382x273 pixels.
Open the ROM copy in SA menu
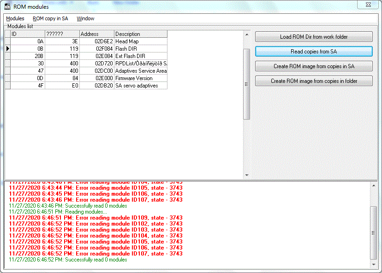[50, 18]
